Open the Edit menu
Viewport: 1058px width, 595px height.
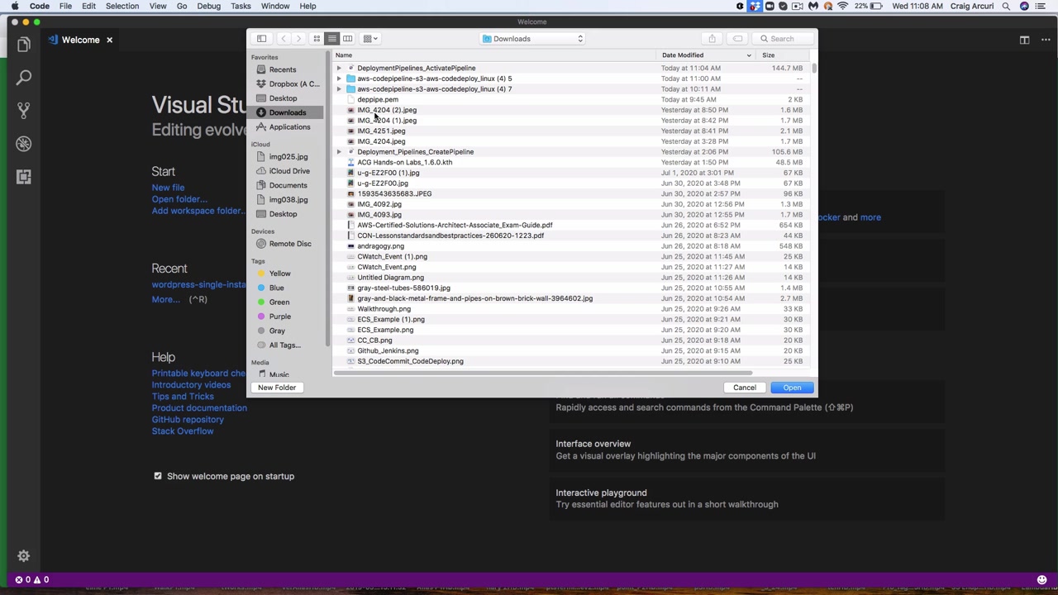pos(88,6)
